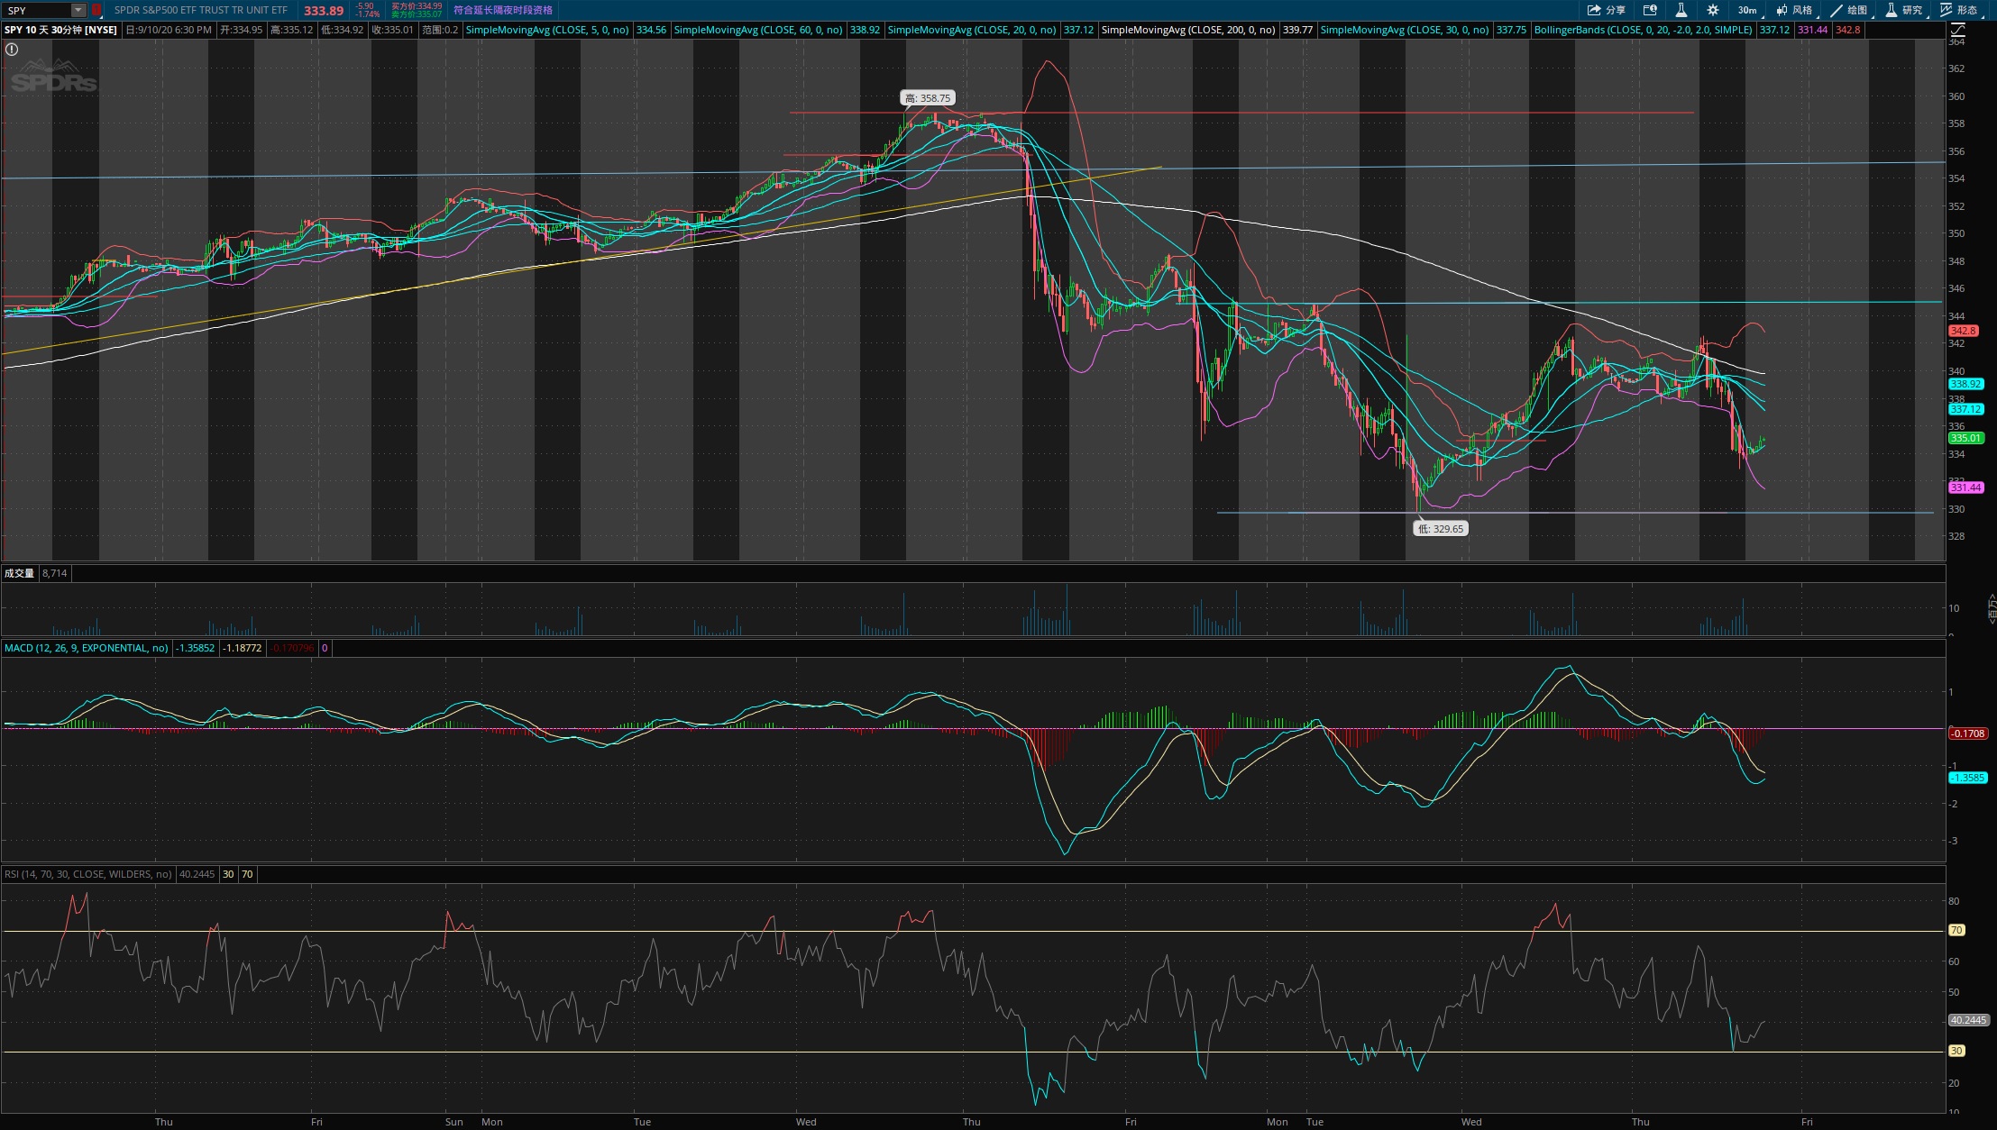1997x1130 pixels.
Task: Click MACD signal value -1.18772
Action: click(243, 648)
